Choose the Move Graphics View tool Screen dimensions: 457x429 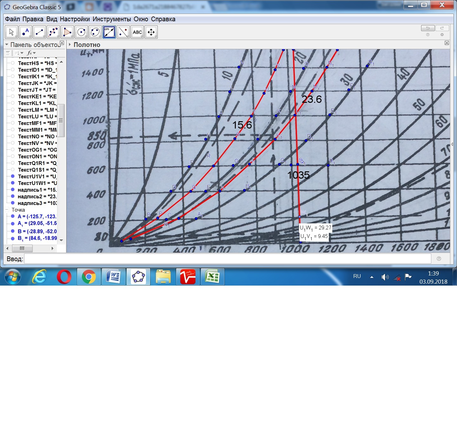[x=151, y=32]
